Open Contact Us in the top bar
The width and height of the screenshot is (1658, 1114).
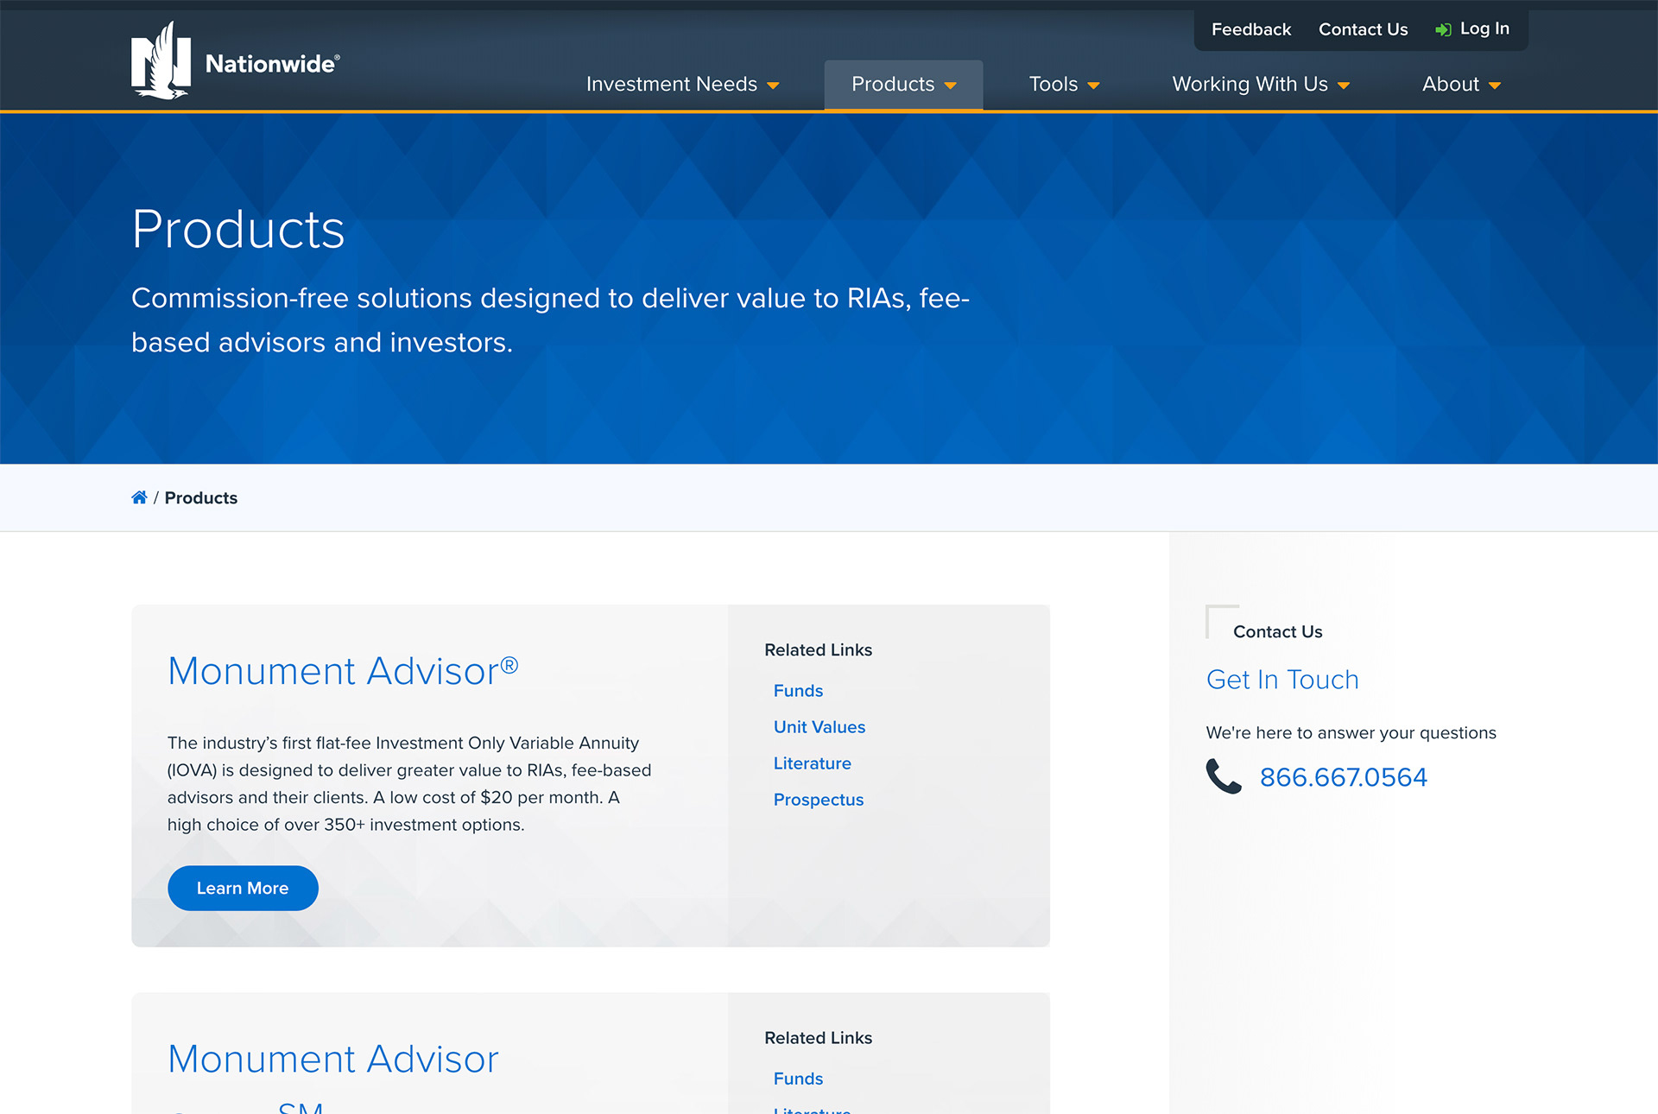tap(1363, 29)
